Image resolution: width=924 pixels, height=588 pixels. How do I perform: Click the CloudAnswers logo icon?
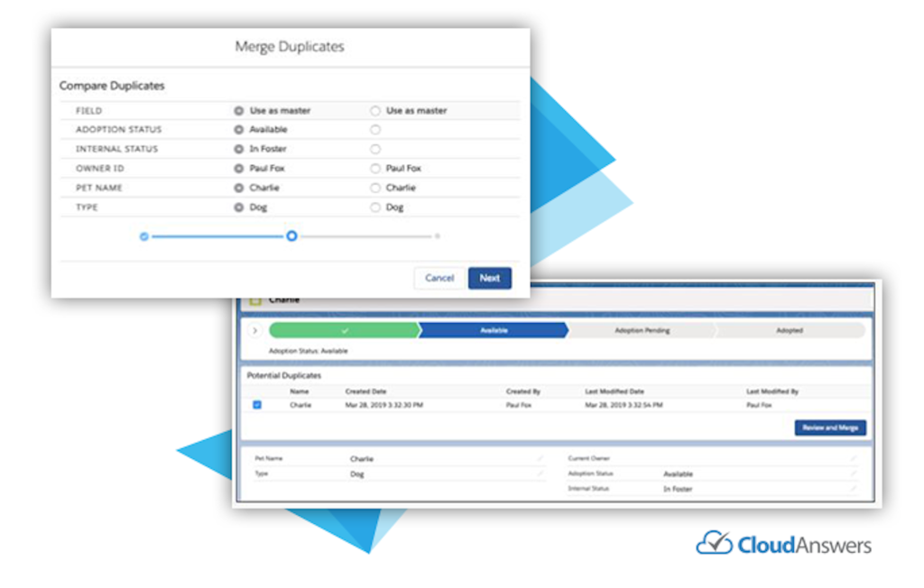pos(714,543)
